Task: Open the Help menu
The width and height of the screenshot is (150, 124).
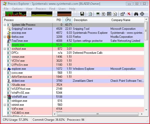Action: pos(72,9)
